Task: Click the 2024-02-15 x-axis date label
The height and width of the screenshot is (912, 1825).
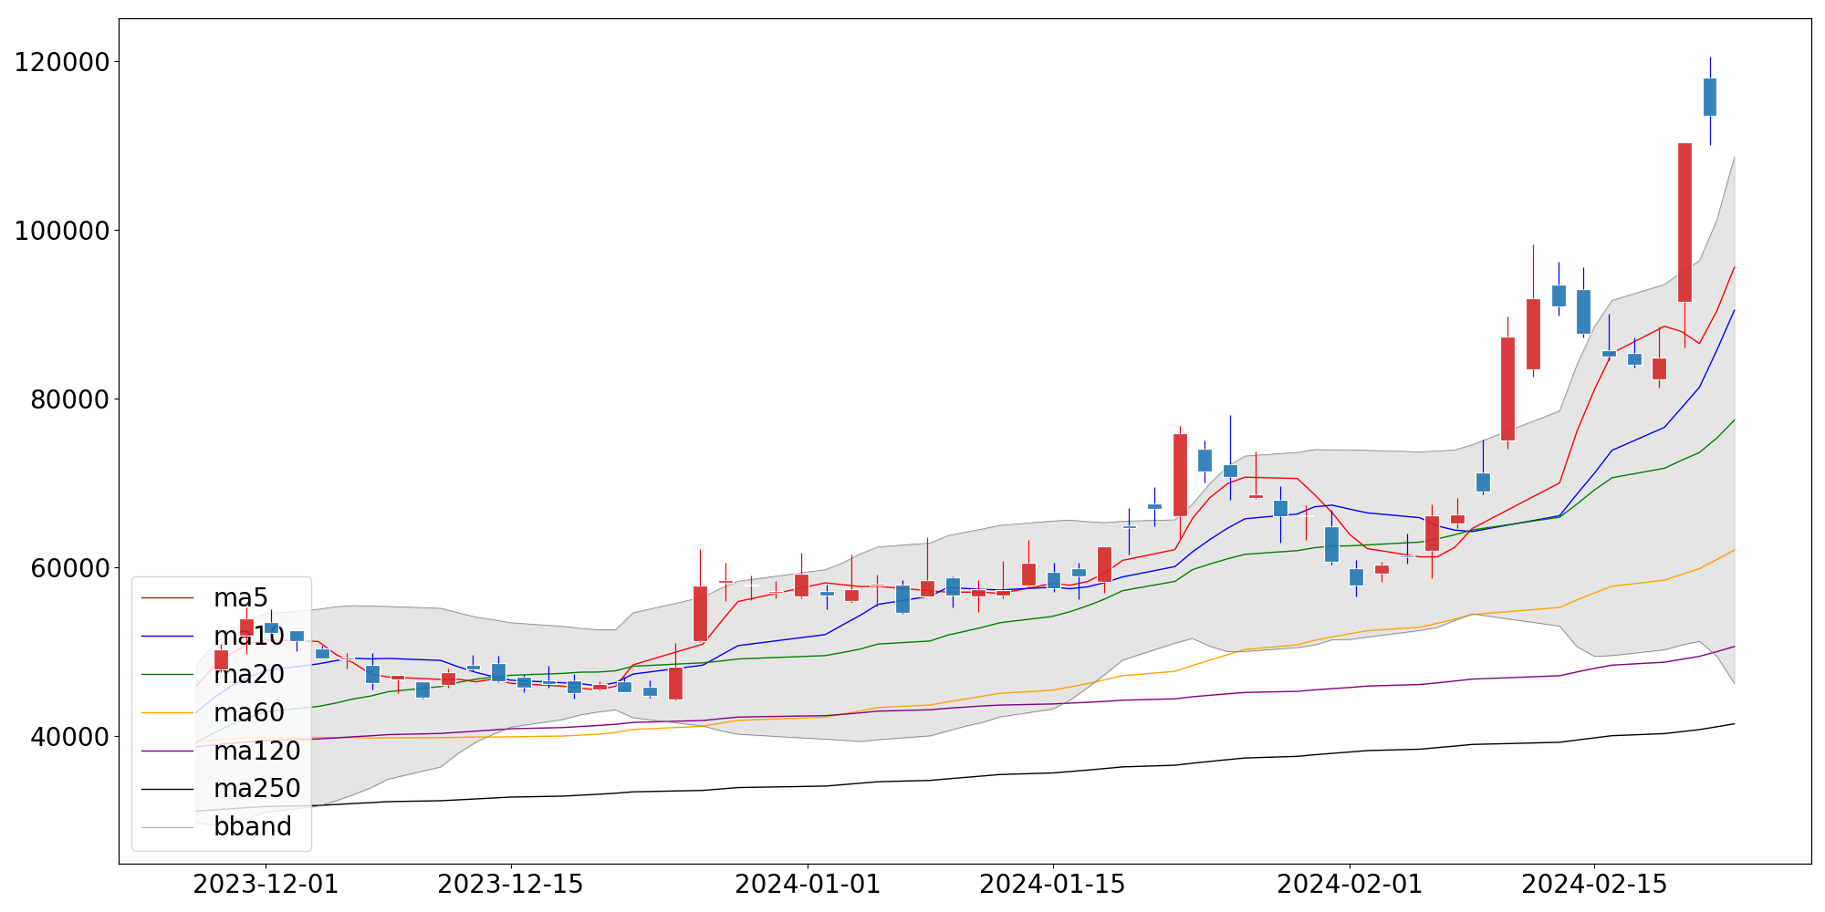Action: (1594, 885)
